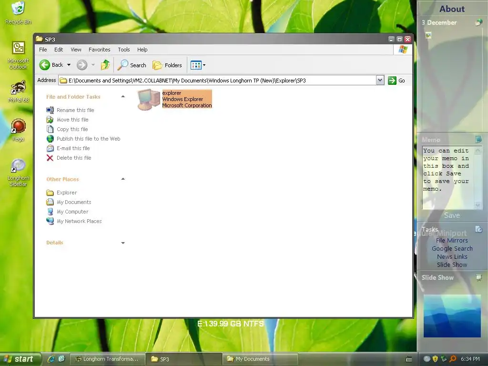Click the orange magnifier tray icon
Screen dimensions: 488x366
tap(453, 359)
